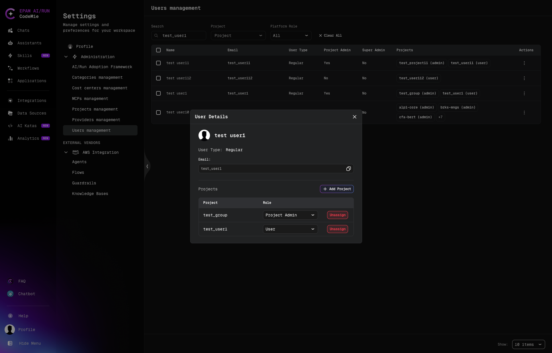Screen dimensions: 552x353
Task: Open the Chatbot from the sidebar
Action: coord(26,294)
